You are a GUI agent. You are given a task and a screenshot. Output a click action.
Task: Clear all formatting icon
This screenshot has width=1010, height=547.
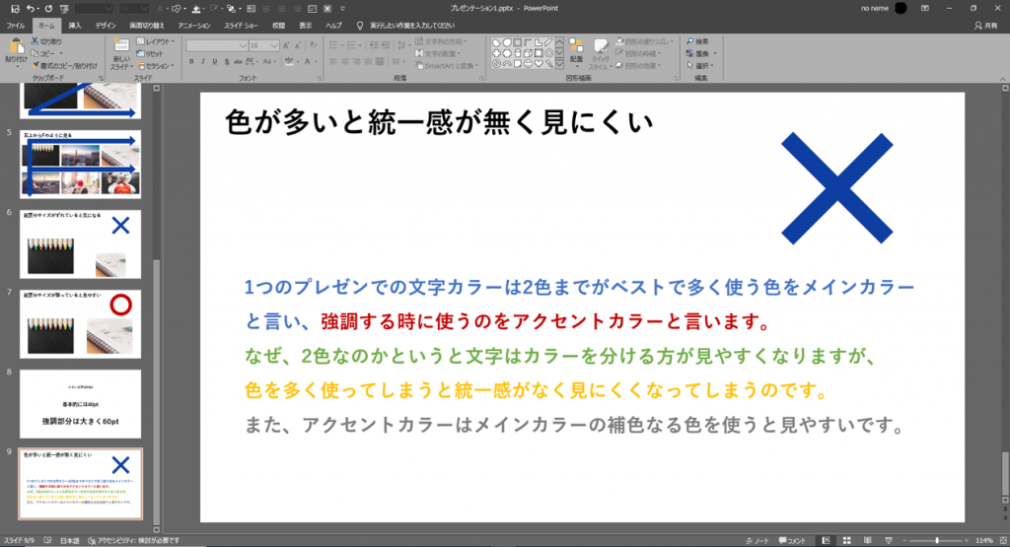(x=313, y=45)
